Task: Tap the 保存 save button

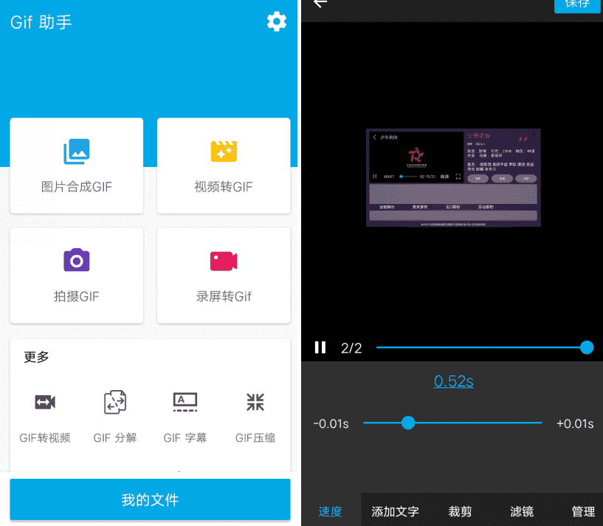Action: coord(577,6)
